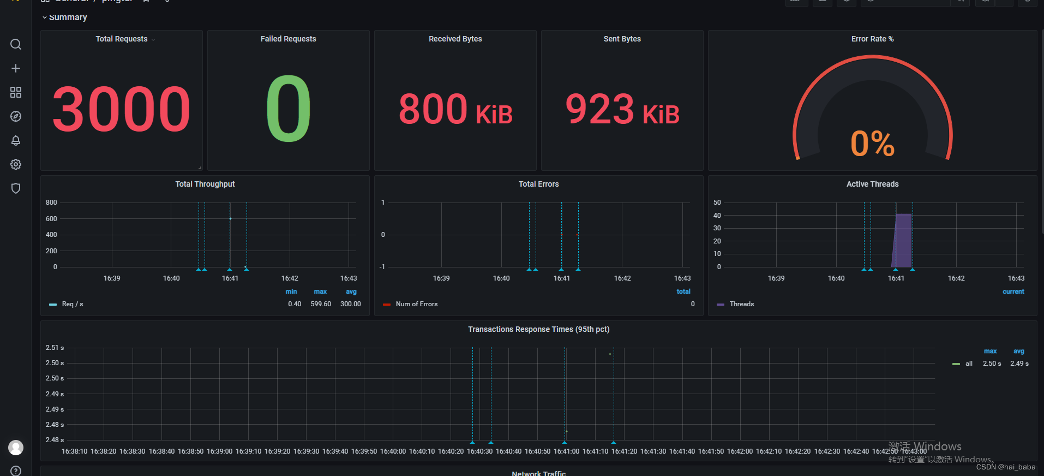The width and height of the screenshot is (1044, 476).
Task: Open the Error Rate % panel title menu
Action: (x=872, y=39)
